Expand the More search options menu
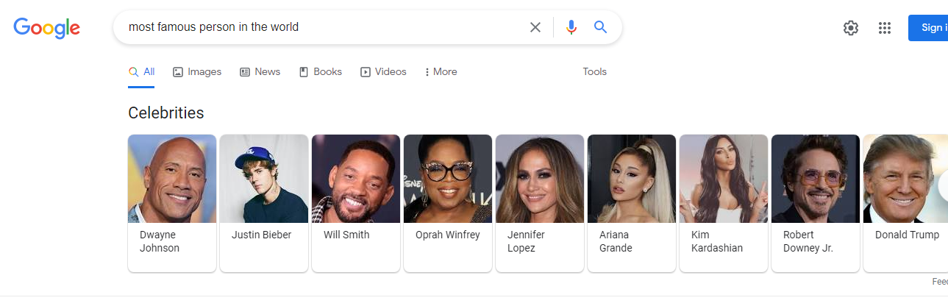 (441, 72)
